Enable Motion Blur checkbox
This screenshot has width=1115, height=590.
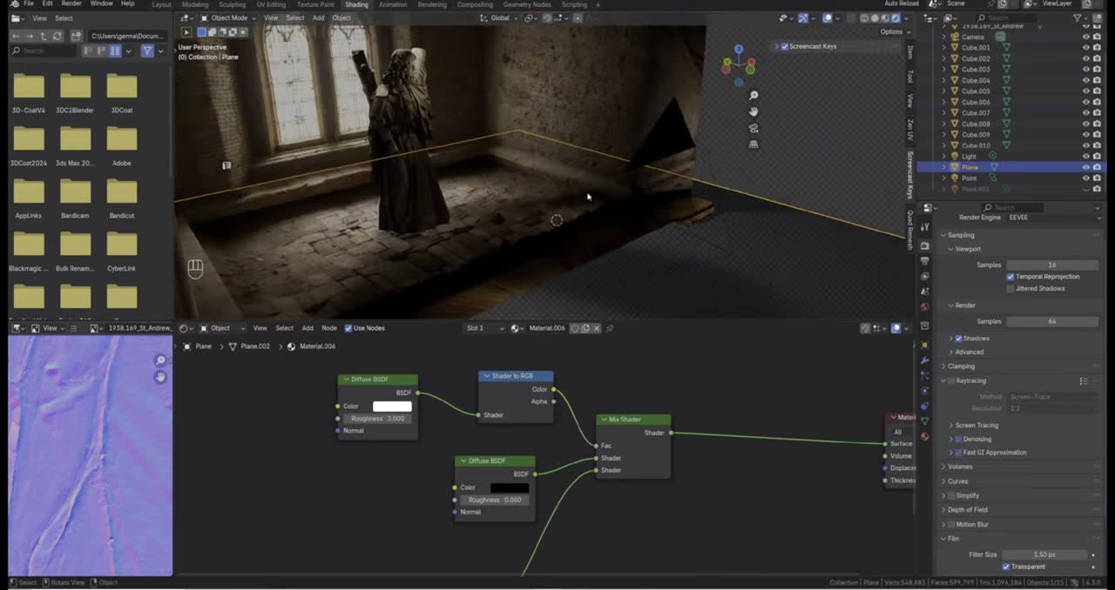951,525
